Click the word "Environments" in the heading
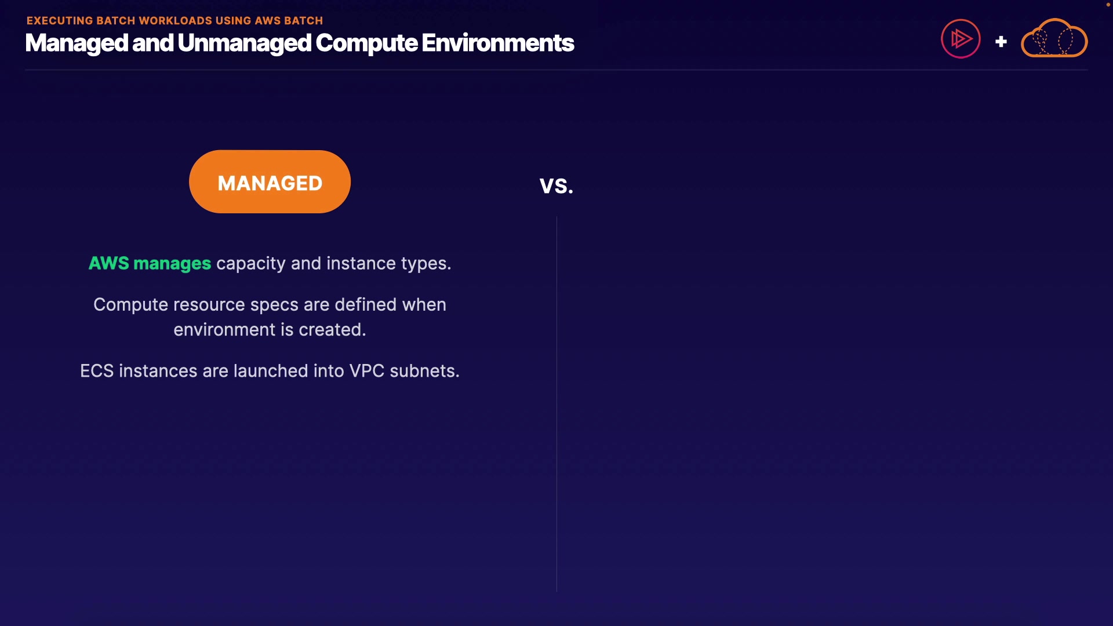 (497, 43)
